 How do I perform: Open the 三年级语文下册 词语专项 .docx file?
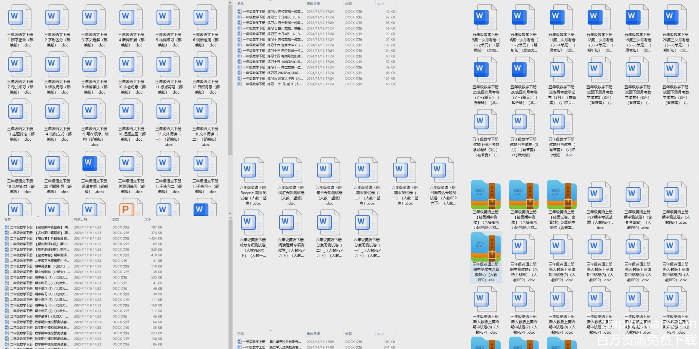point(94,165)
